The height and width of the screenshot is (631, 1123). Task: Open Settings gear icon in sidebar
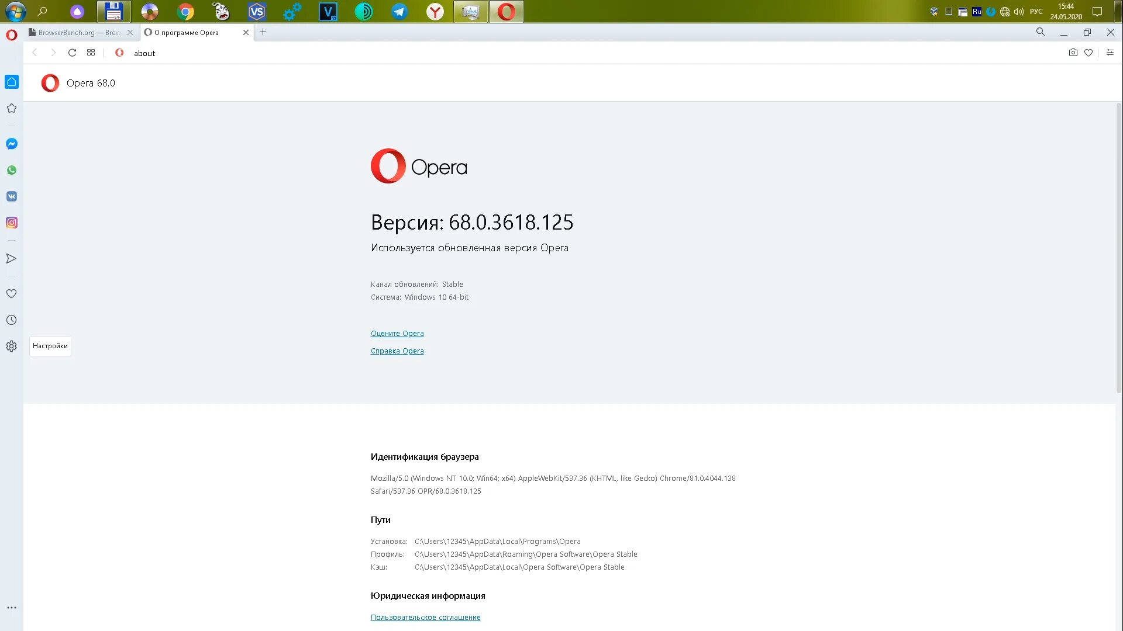[x=12, y=346]
